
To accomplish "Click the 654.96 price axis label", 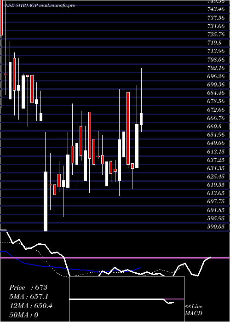I will click(216, 135).
